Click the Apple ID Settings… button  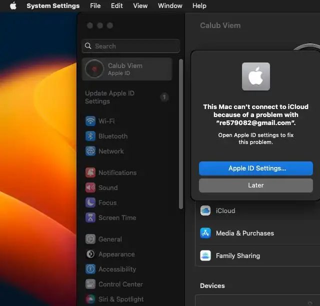click(255, 168)
